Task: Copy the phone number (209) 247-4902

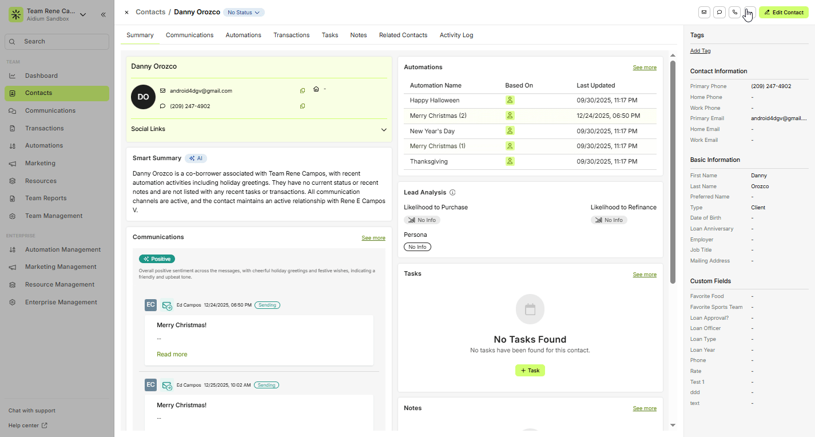Action: tap(303, 106)
